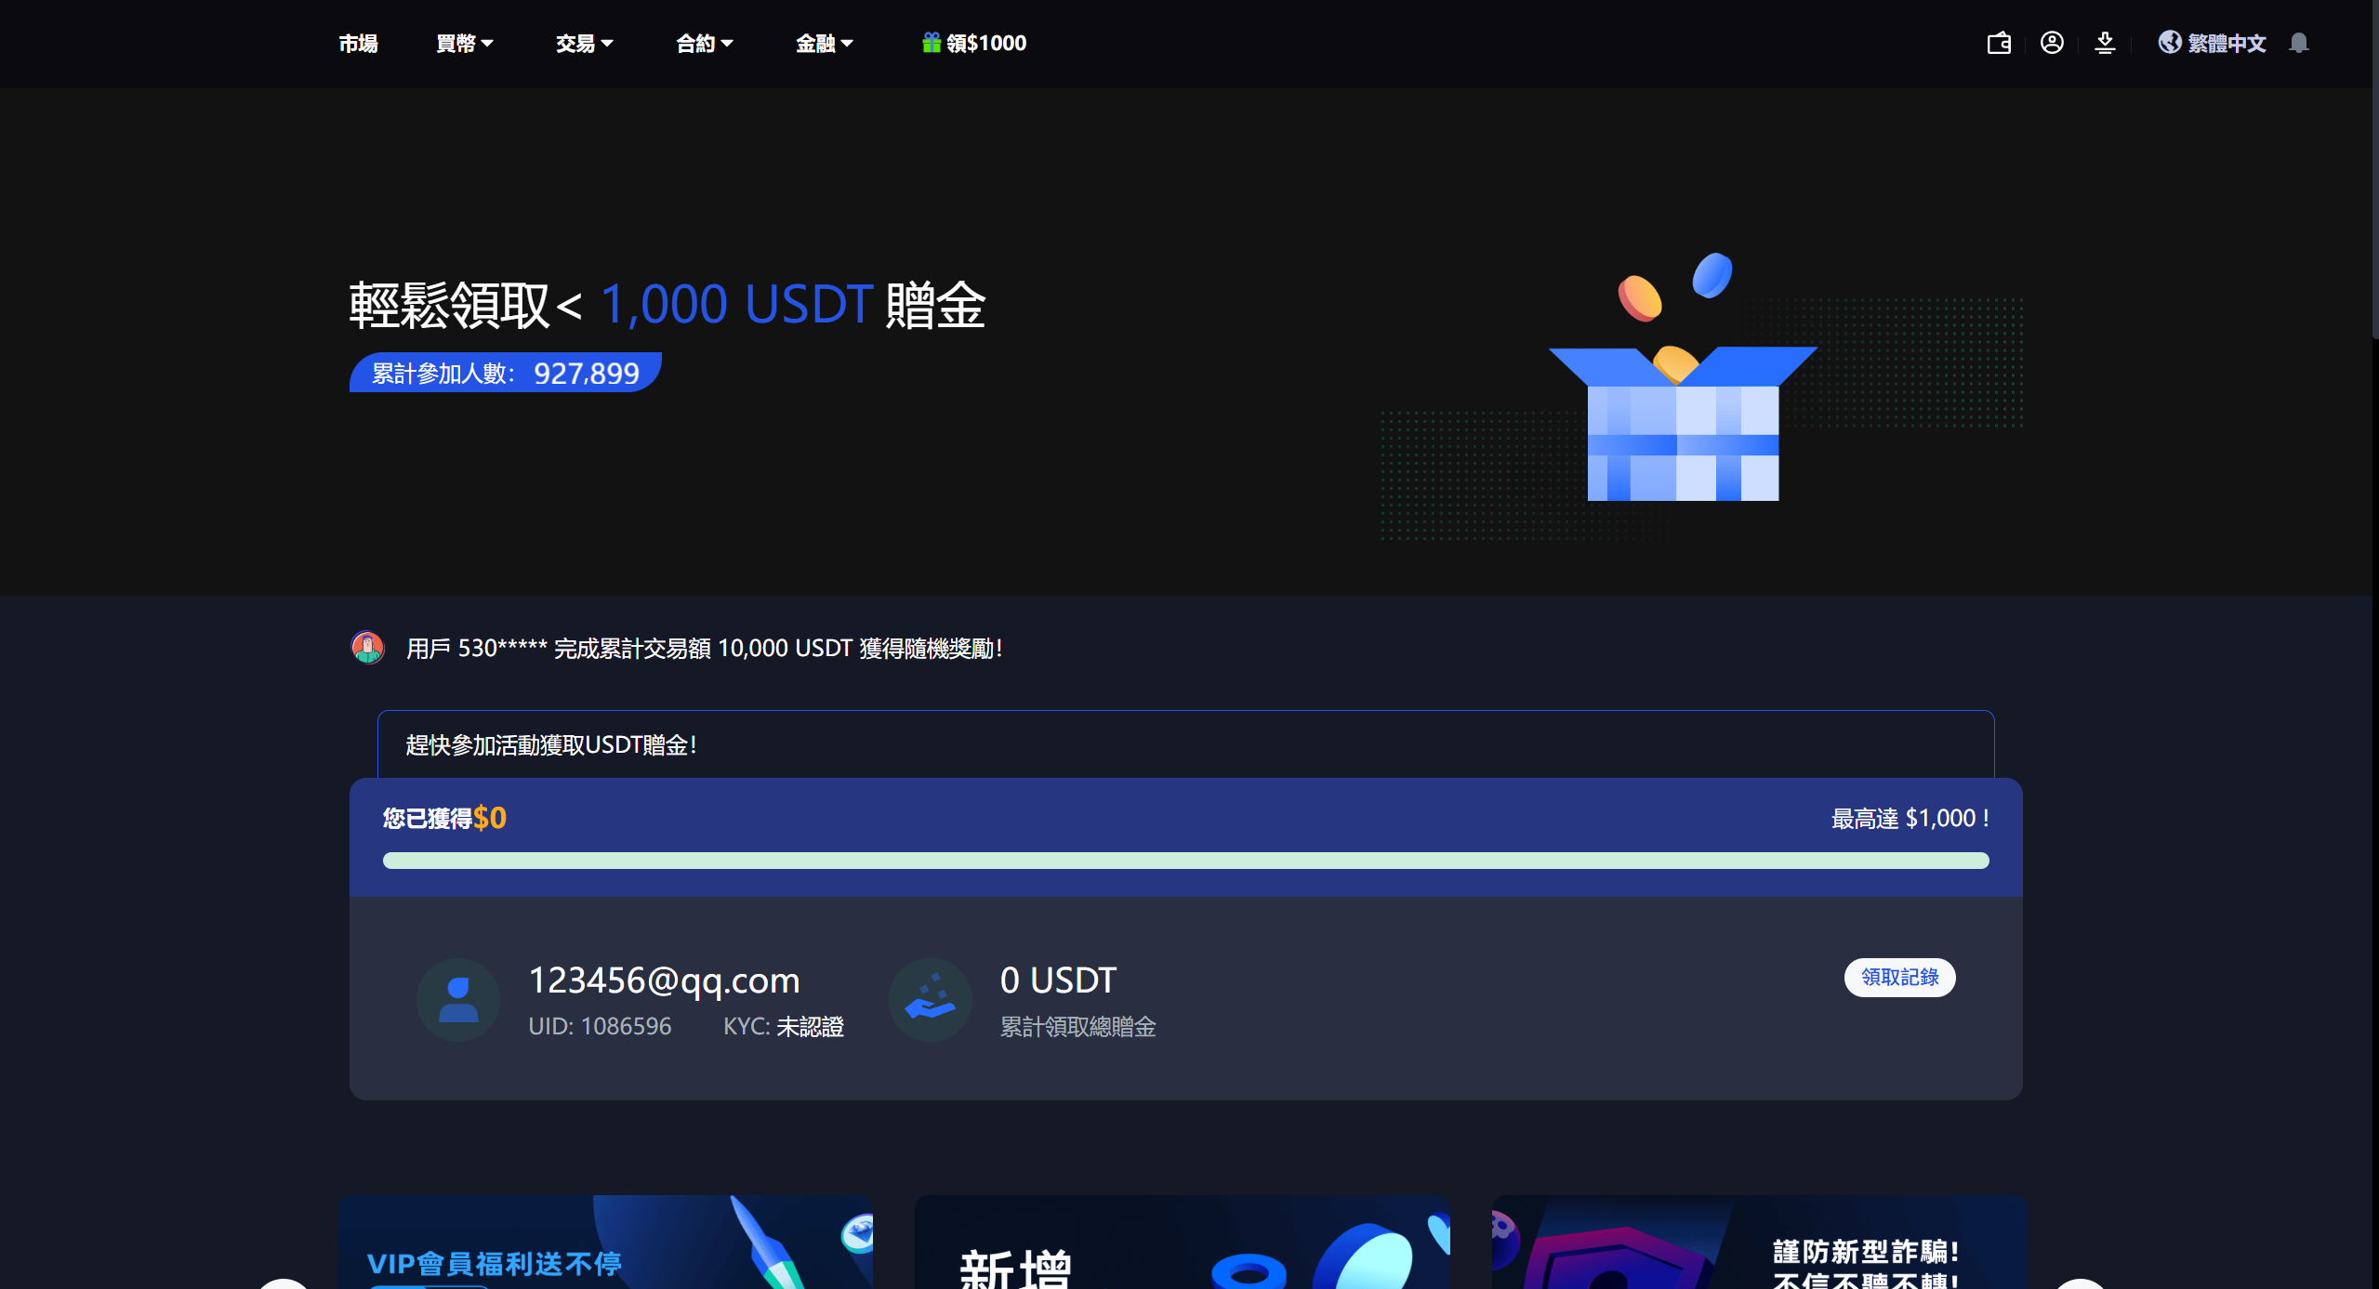The height and width of the screenshot is (1289, 2379).
Task: Open the 市場 menu item
Action: [x=358, y=44]
